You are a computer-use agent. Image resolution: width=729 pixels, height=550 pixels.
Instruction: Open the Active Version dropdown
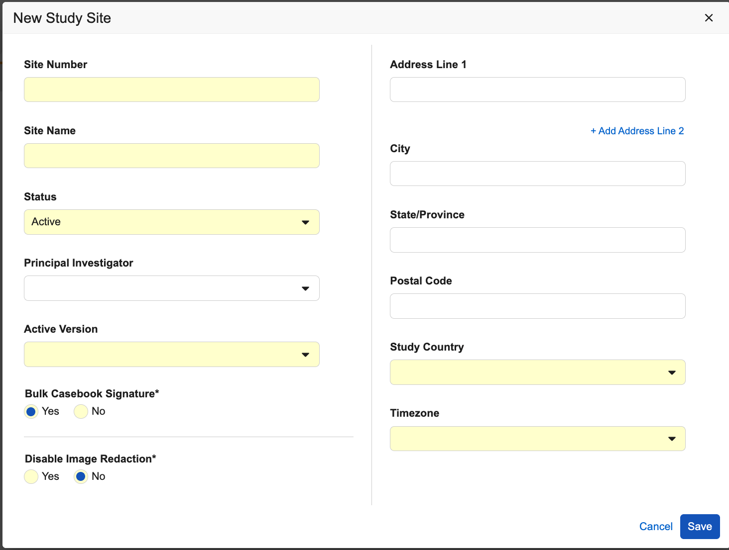tap(171, 355)
